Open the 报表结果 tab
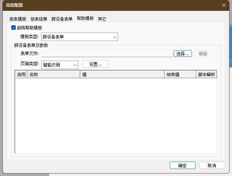 [x=39, y=19]
